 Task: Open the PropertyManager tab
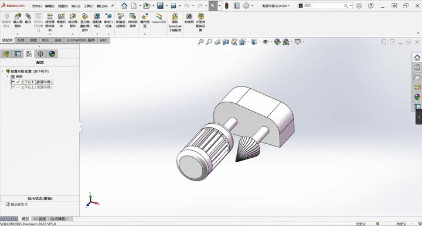(18, 54)
